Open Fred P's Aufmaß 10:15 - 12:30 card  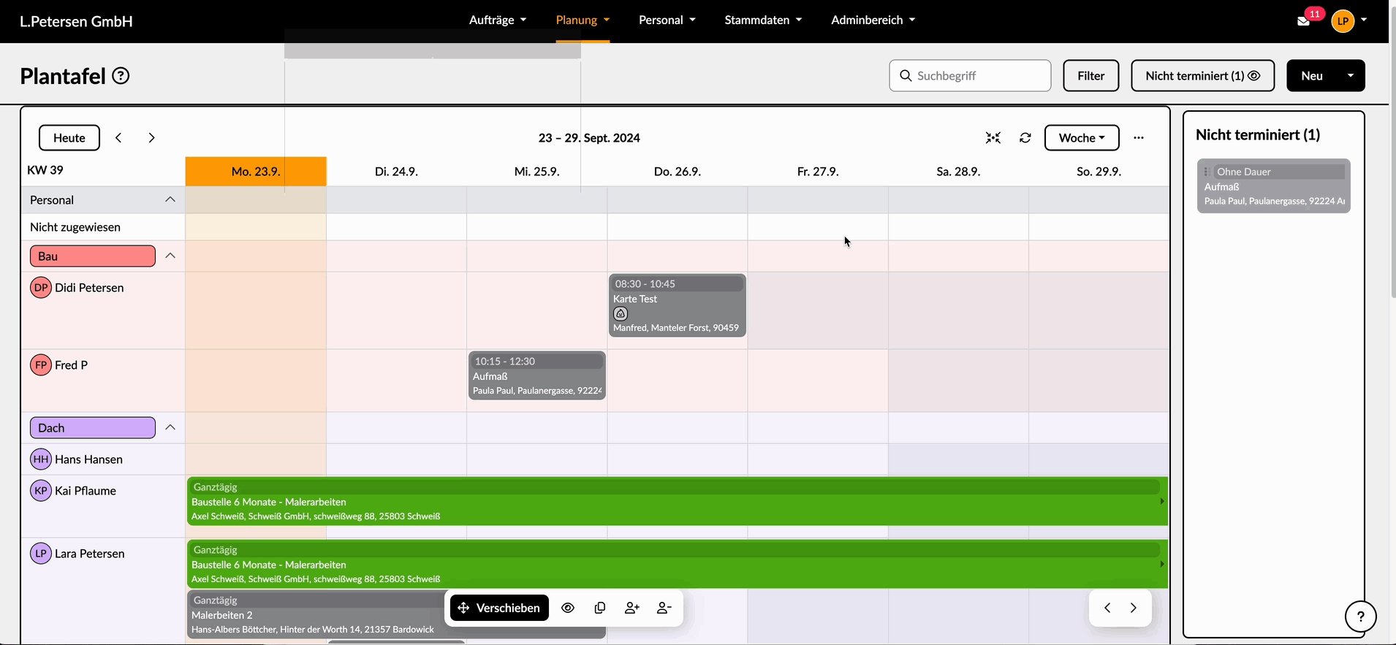point(537,375)
